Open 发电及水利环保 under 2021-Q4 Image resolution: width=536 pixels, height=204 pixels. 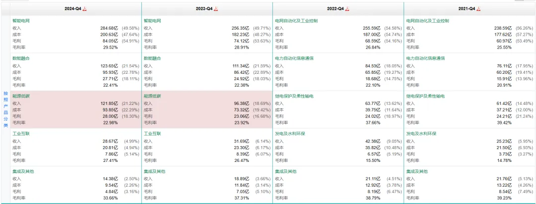click(x=421, y=134)
